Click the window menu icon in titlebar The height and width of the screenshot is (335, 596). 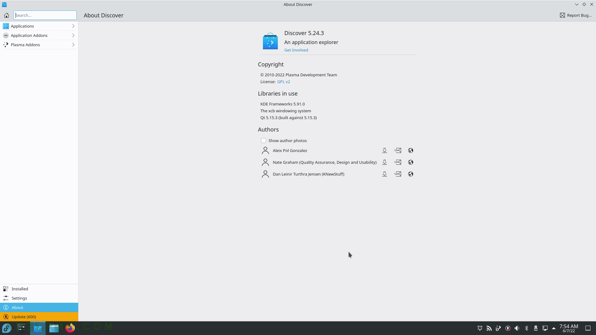point(4,5)
